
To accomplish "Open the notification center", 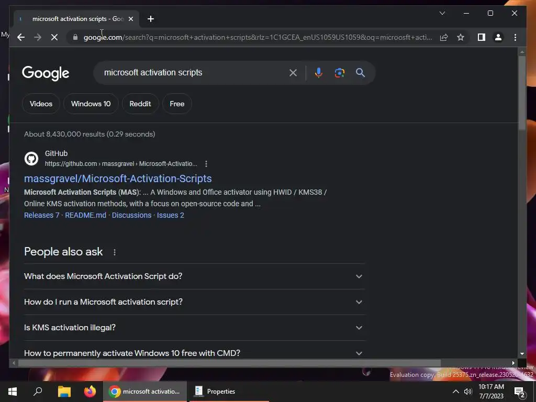I will tap(520, 393).
